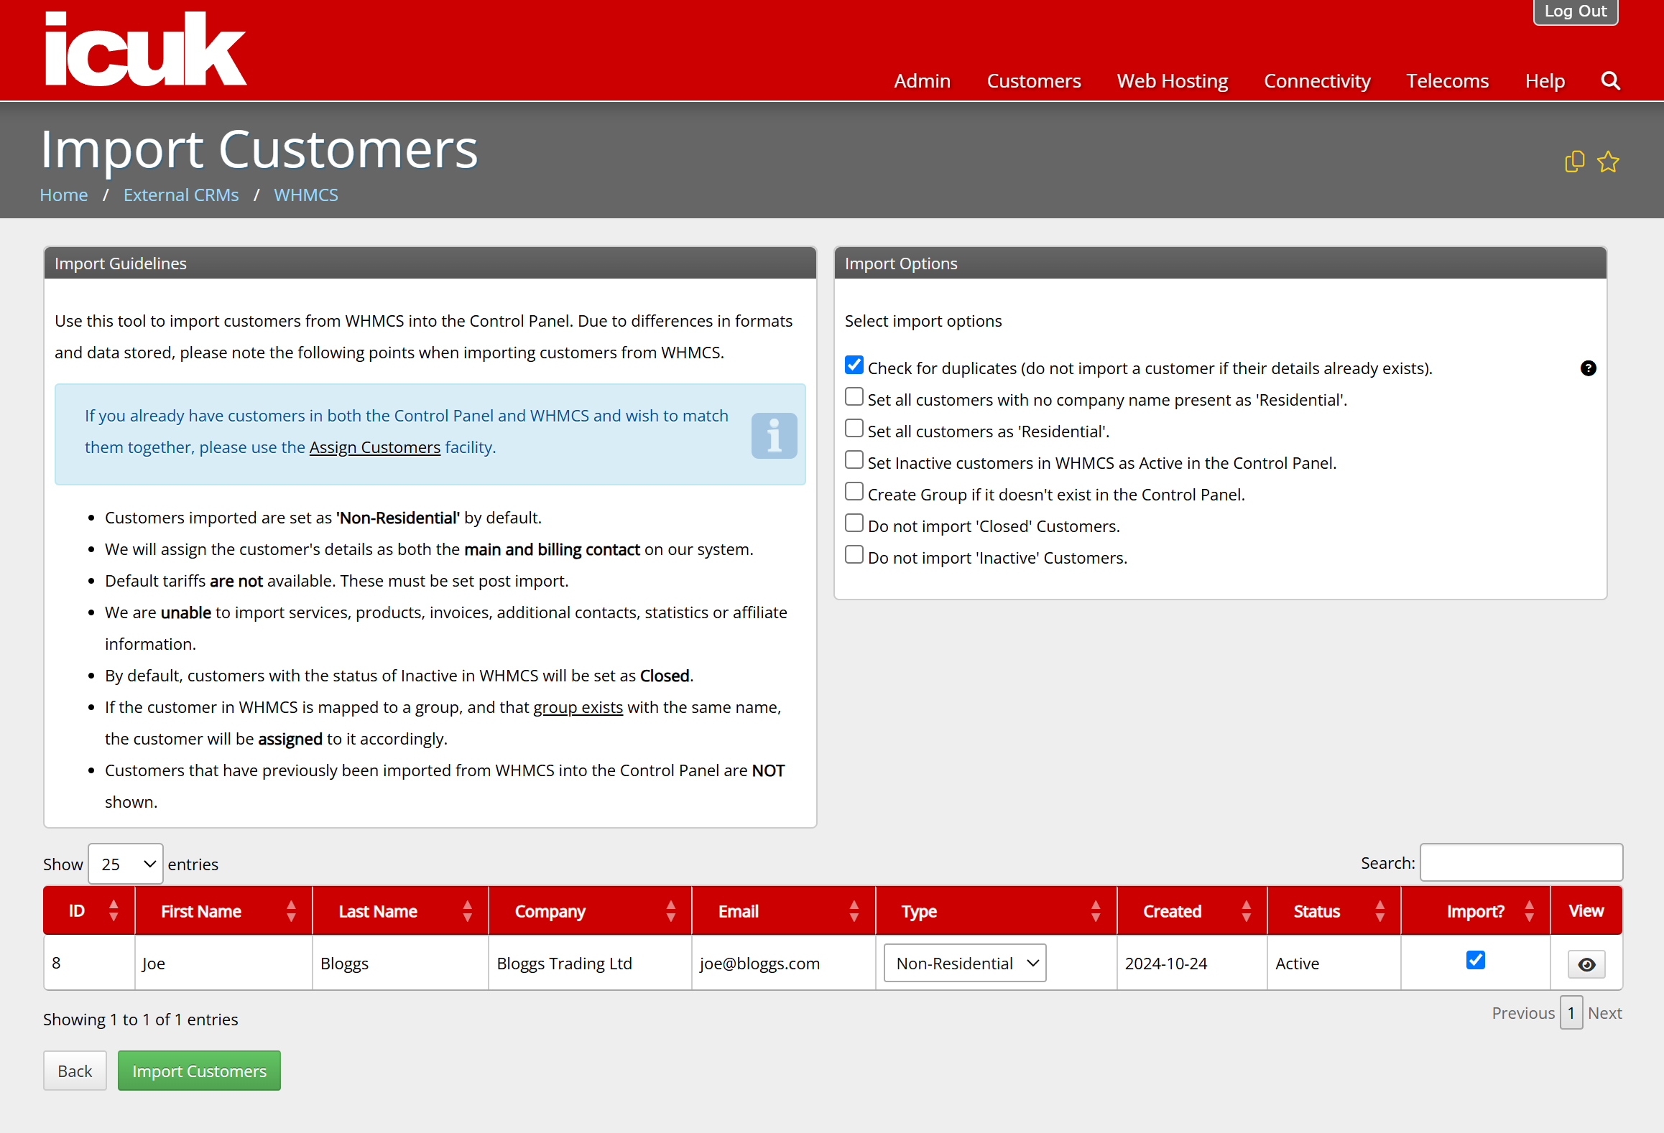Click the View column header
1664x1133 pixels.
pyautogui.click(x=1586, y=910)
